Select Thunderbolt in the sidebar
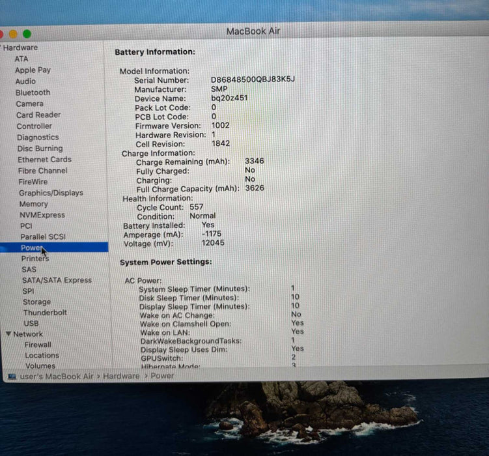Viewport: 489px width, 456px height. 45,313
